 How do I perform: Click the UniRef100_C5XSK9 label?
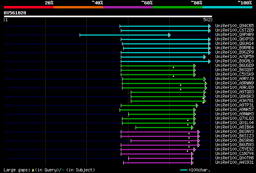234,74
